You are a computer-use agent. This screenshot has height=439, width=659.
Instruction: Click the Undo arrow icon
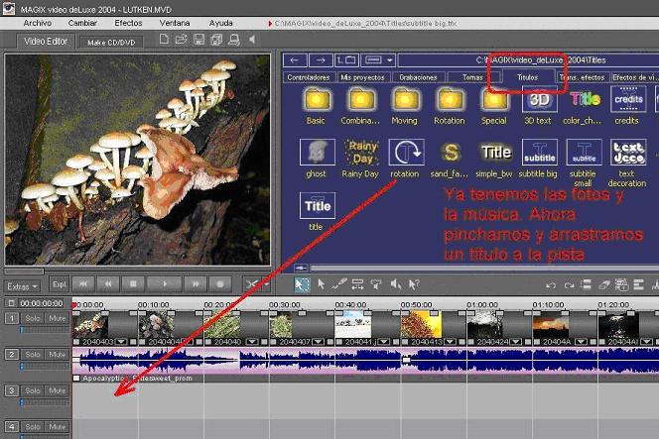551,285
